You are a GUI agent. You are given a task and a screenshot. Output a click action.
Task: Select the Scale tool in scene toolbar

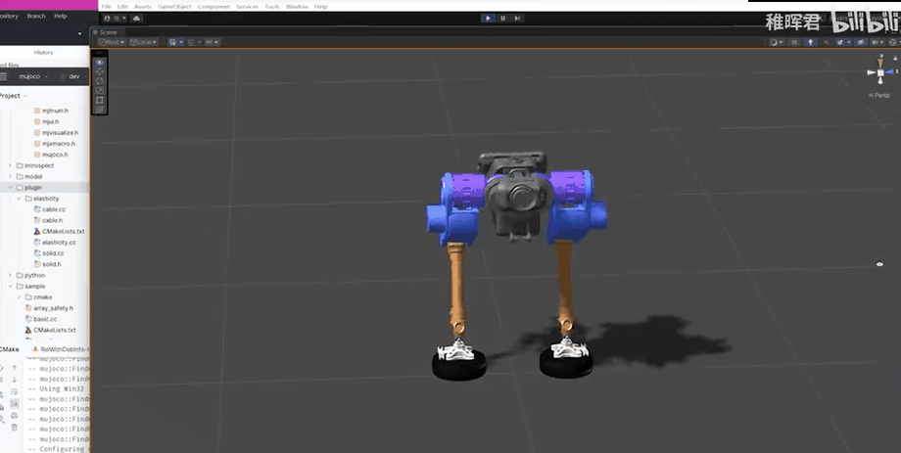(x=100, y=90)
